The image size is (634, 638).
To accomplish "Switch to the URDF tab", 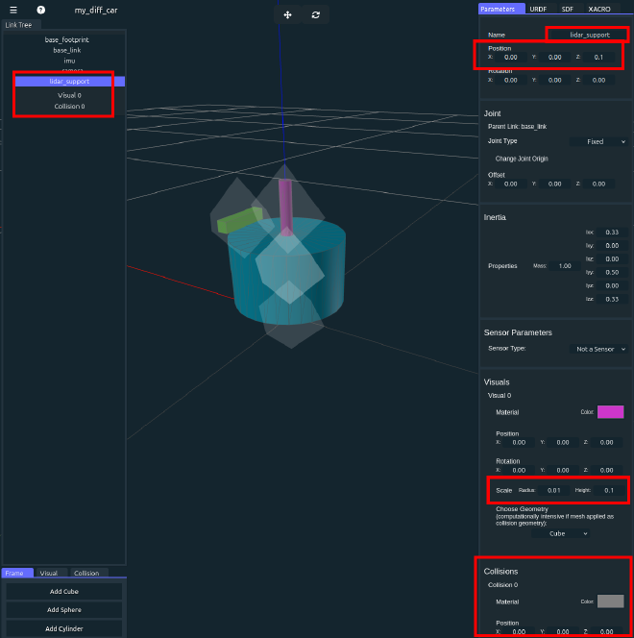I will (538, 9).
